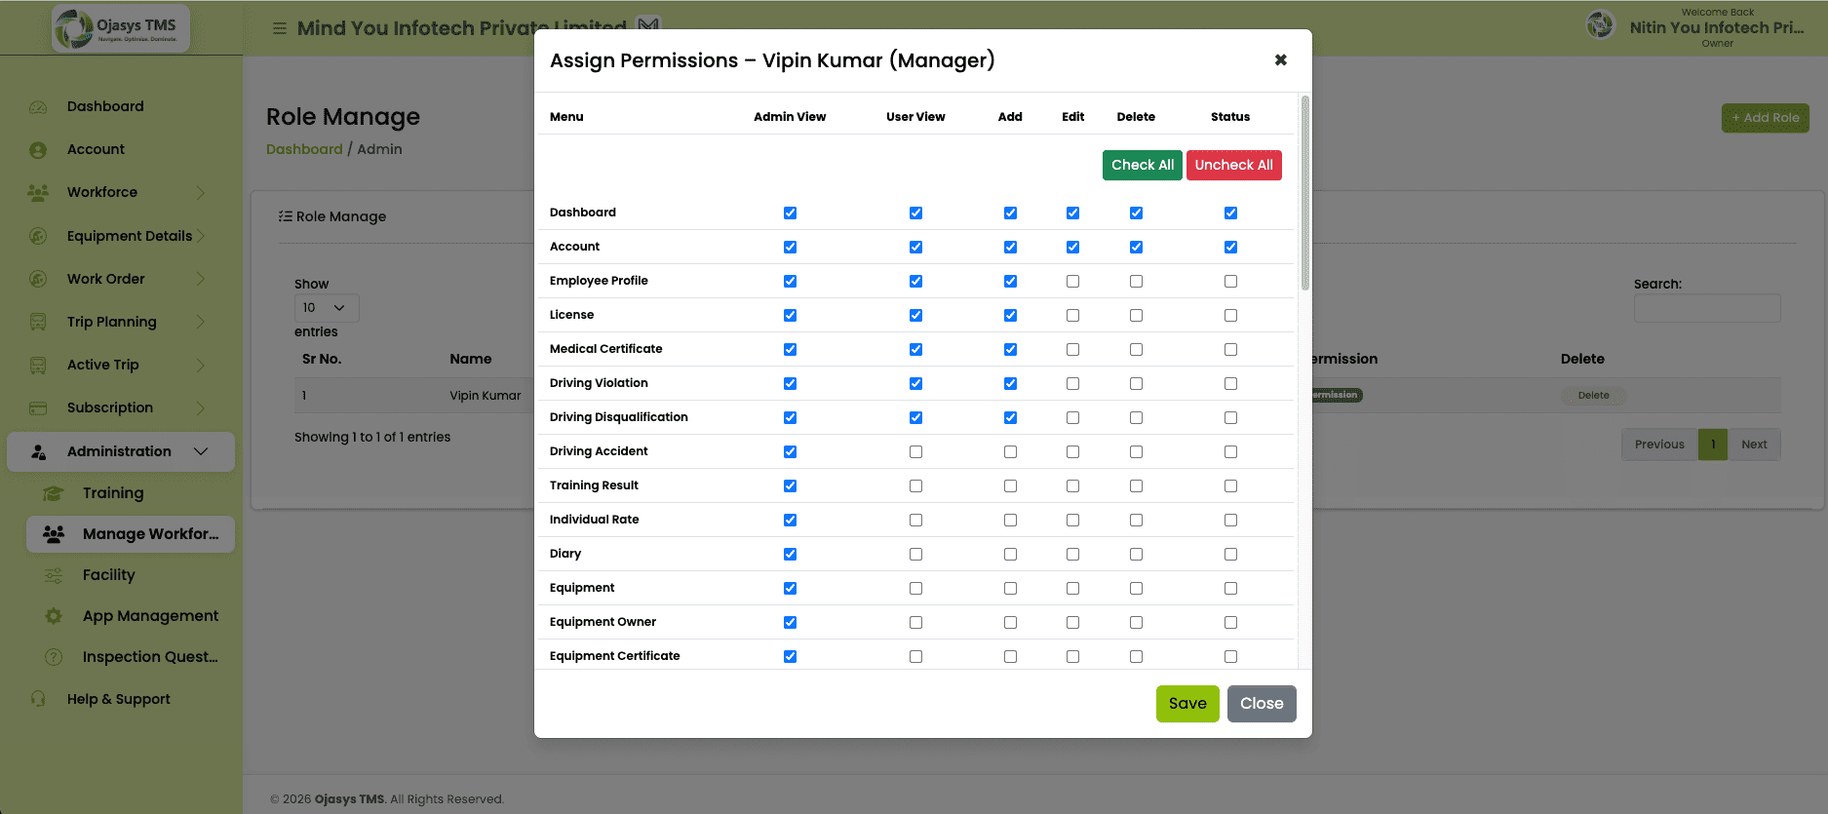Expand the Workforce submenu chevron
This screenshot has height=814, width=1828.
[201, 193]
